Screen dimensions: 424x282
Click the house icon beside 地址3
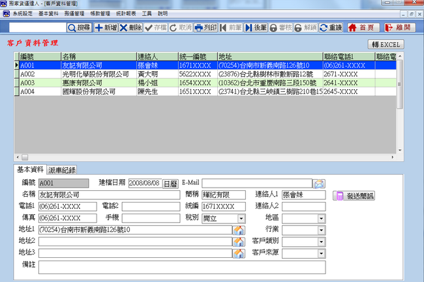pos(239,253)
